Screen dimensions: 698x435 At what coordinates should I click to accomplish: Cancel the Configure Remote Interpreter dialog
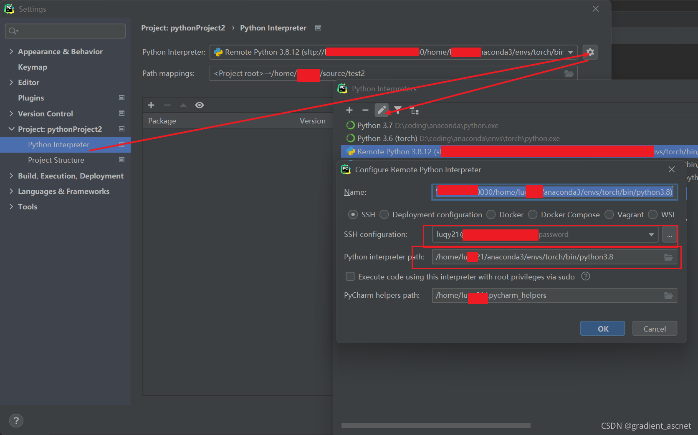tap(655, 329)
